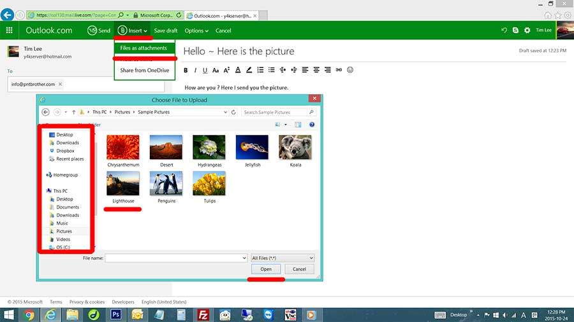Select Recent places in the navigation pane
The image size is (574, 322).
66,159
